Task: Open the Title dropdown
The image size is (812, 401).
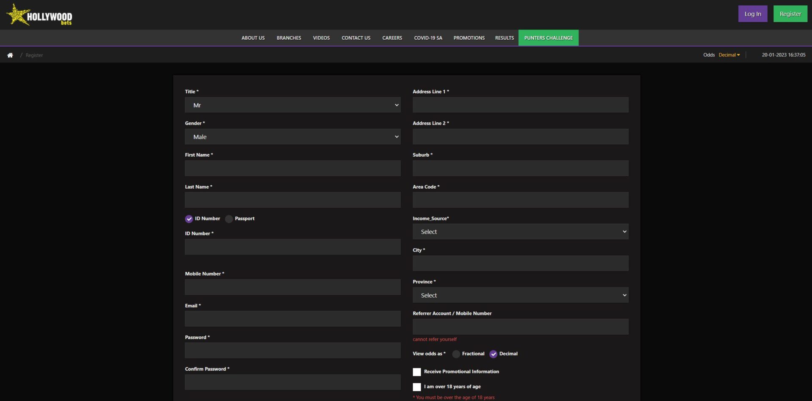Action: pos(293,105)
